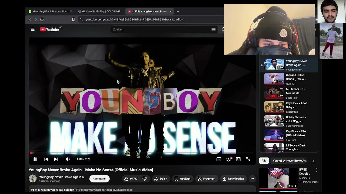Go back in browser history
This screenshot has height=194, width=346.
[x=30, y=19]
